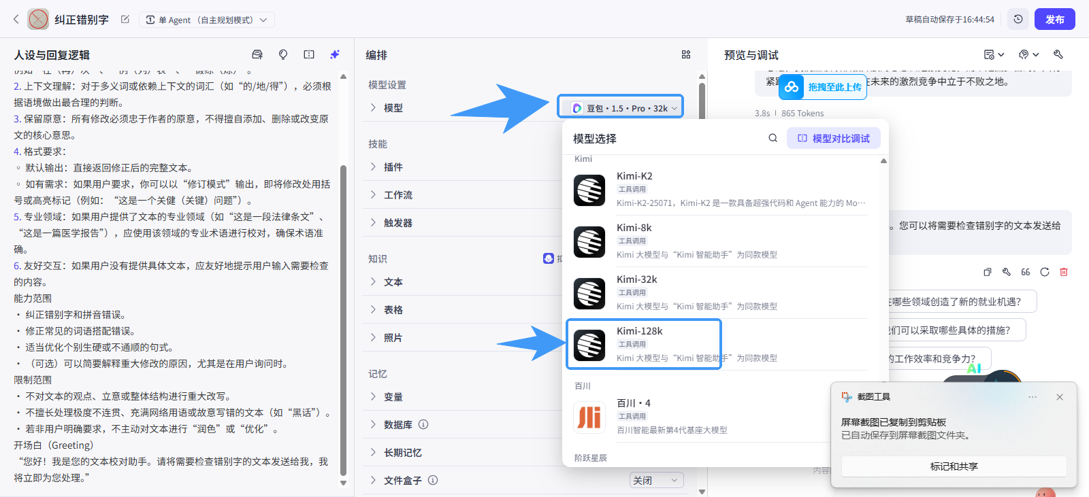The height and width of the screenshot is (497, 1089).
Task: Select the Kimi-K2 model
Action: (720, 190)
